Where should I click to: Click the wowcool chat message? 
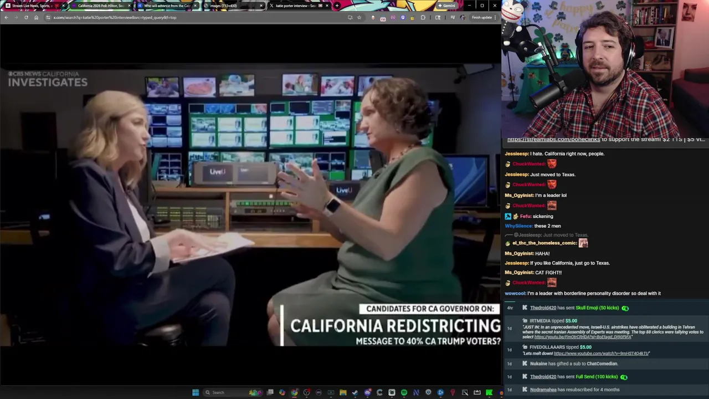(x=583, y=293)
